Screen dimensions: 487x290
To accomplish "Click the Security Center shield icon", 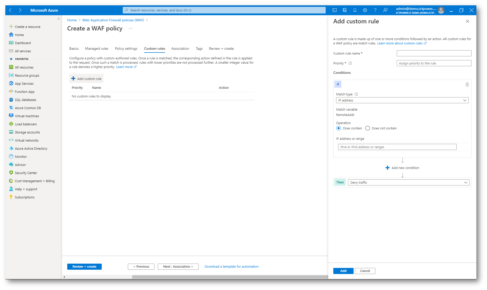I will click(x=11, y=173).
